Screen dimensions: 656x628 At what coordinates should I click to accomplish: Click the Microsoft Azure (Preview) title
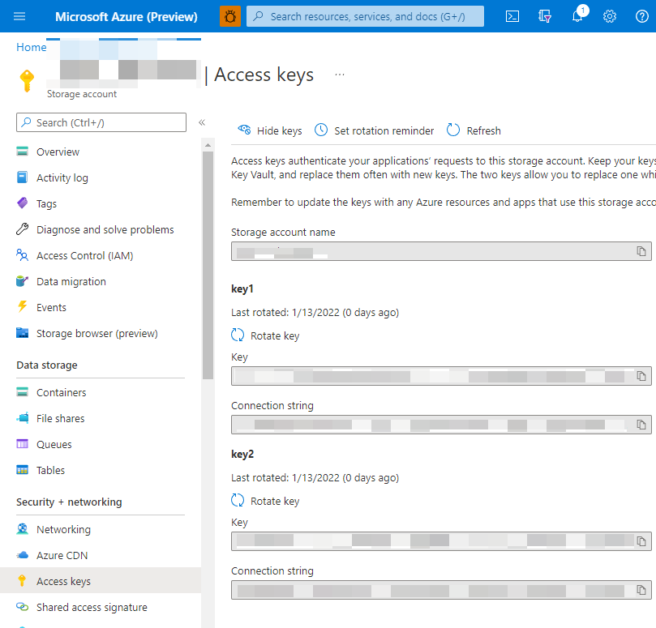click(x=126, y=17)
